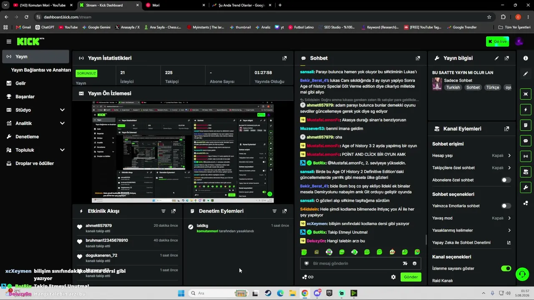This screenshot has width=534, height=300.
Task: Open filter options in Etkinlik Akışı
Action: (164, 211)
